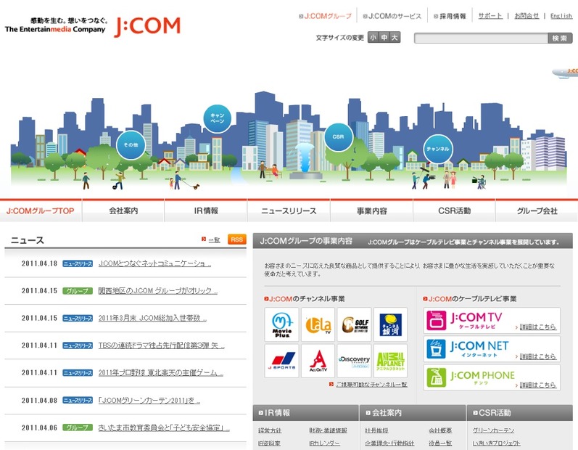The height and width of the screenshot is (450, 578).
Task: Click the search input field
Action: (481, 38)
